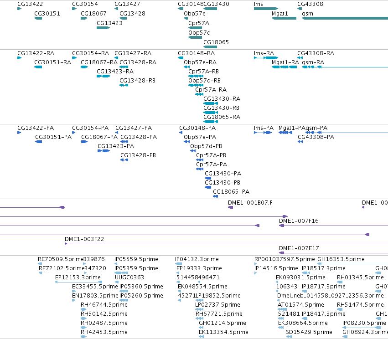This screenshot has height=339, width=388.
Task: Click EST SD15429.5prime
Action: [x=289, y=337]
